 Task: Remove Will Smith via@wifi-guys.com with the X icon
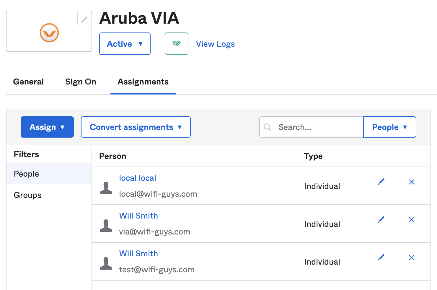click(x=411, y=220)
